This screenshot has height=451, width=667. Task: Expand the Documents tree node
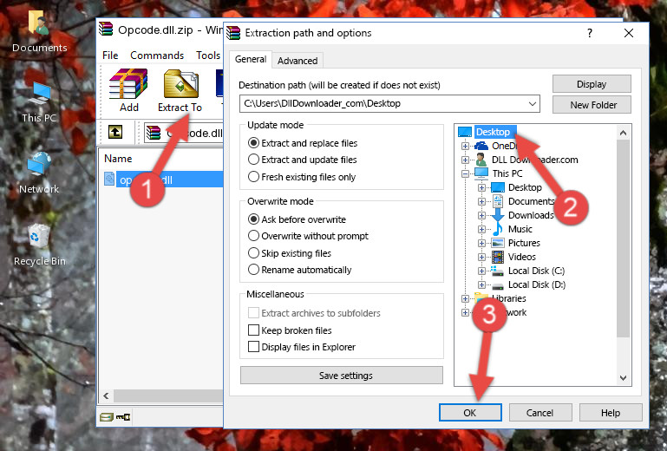[481, 202]
